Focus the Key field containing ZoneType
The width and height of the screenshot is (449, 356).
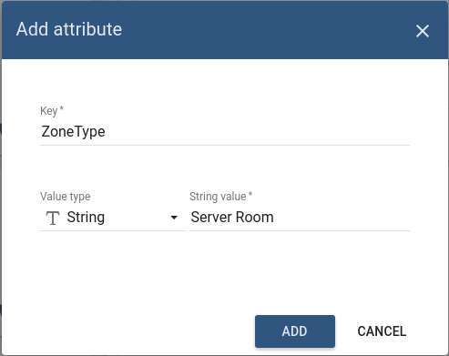pyautogui.click(x=225, y=132)
